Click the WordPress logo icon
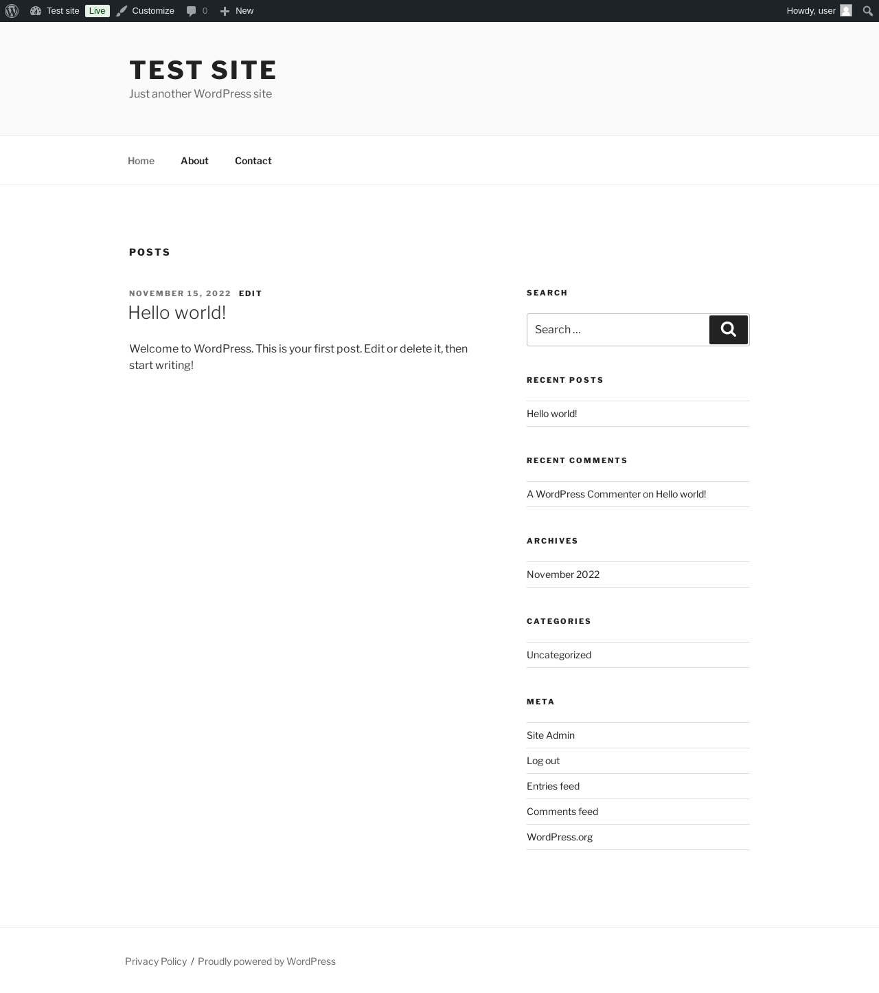This screenshot has width=879, height=993. 12,11
